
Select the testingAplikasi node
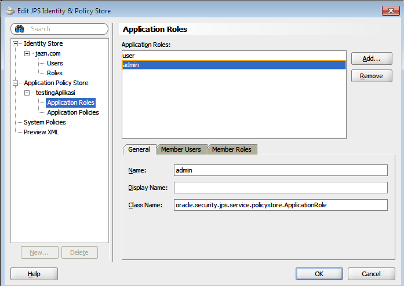(56, 93)
